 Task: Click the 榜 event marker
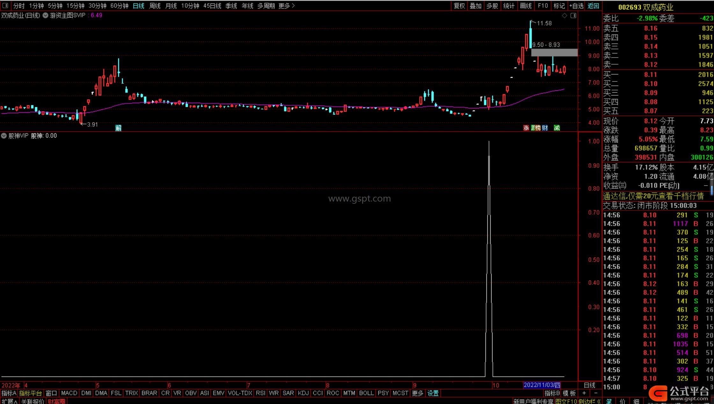point(538,128)
